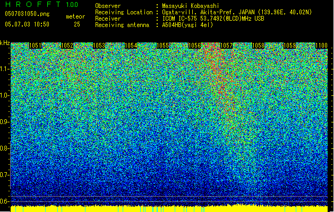Click the HROFFT 1.0.0 title text

click(42, 4)
